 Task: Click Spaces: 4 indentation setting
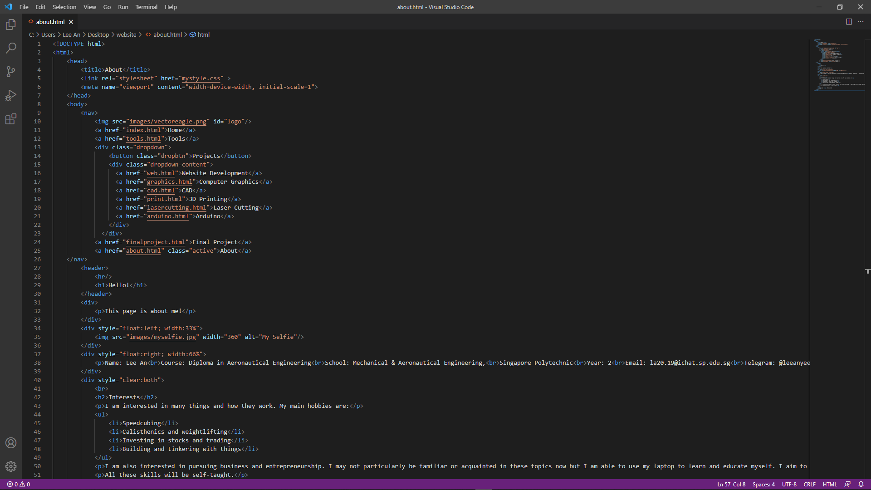point(763,484)
